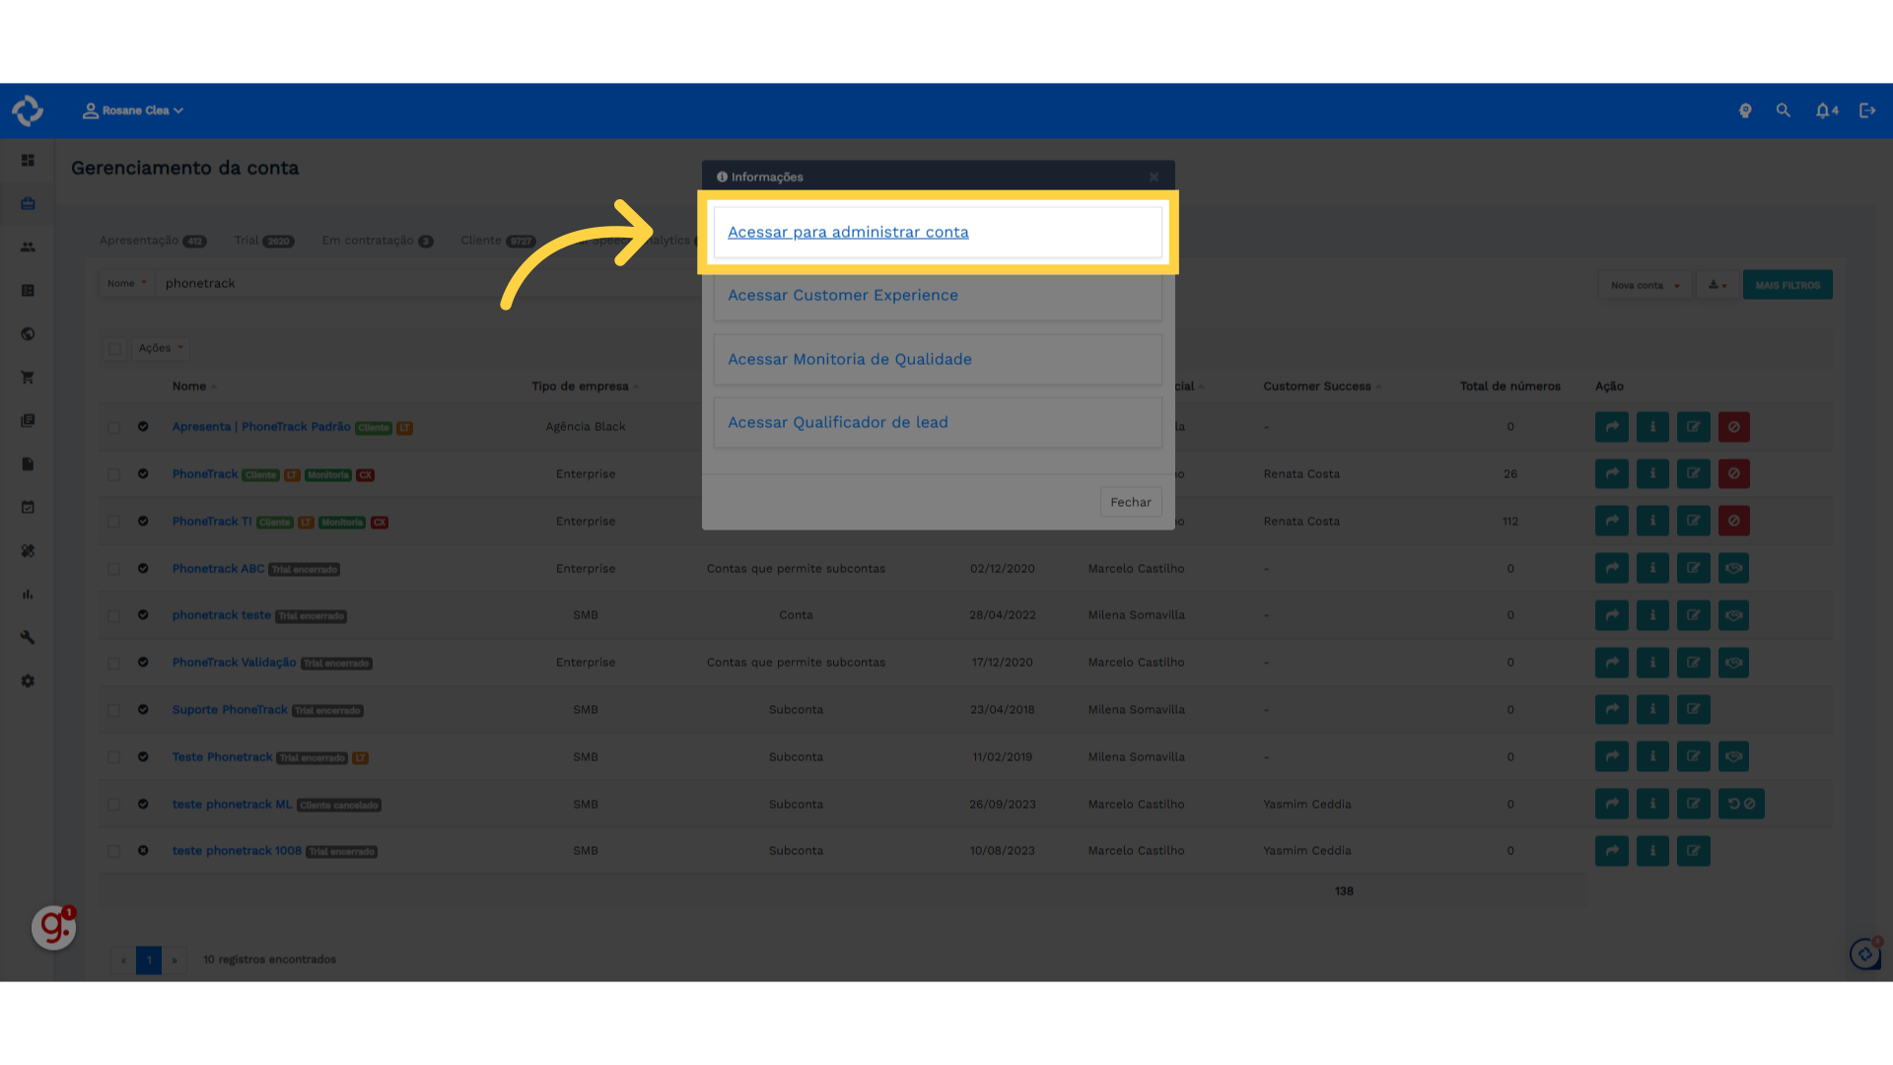The height and width of the screenshot is (1065, 1893).
Task: Open the dashboard icon in sidebar
Action: (28, 161)
